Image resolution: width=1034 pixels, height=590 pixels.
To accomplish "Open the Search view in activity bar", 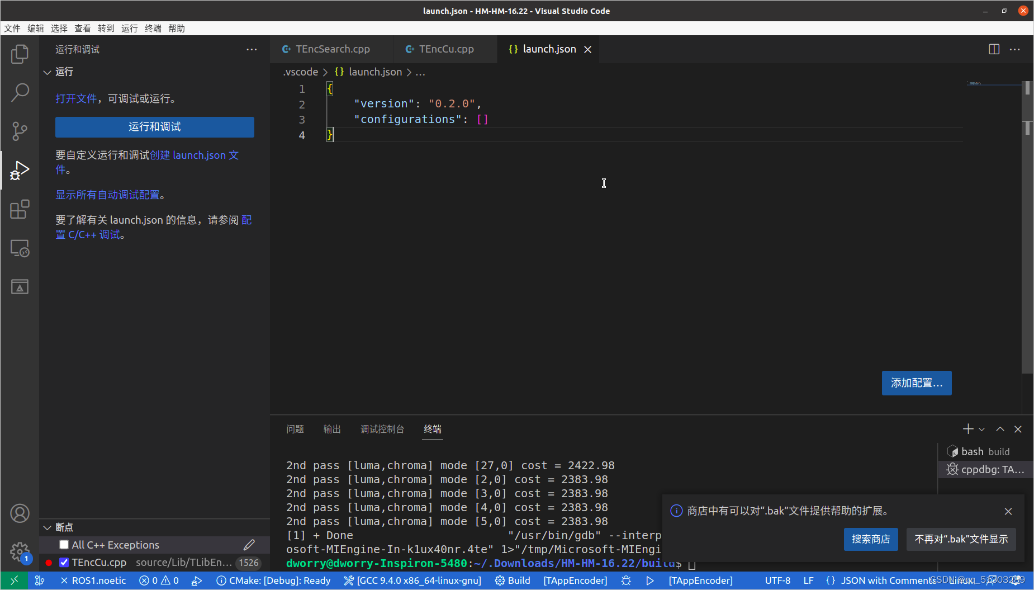I will 20,92.
